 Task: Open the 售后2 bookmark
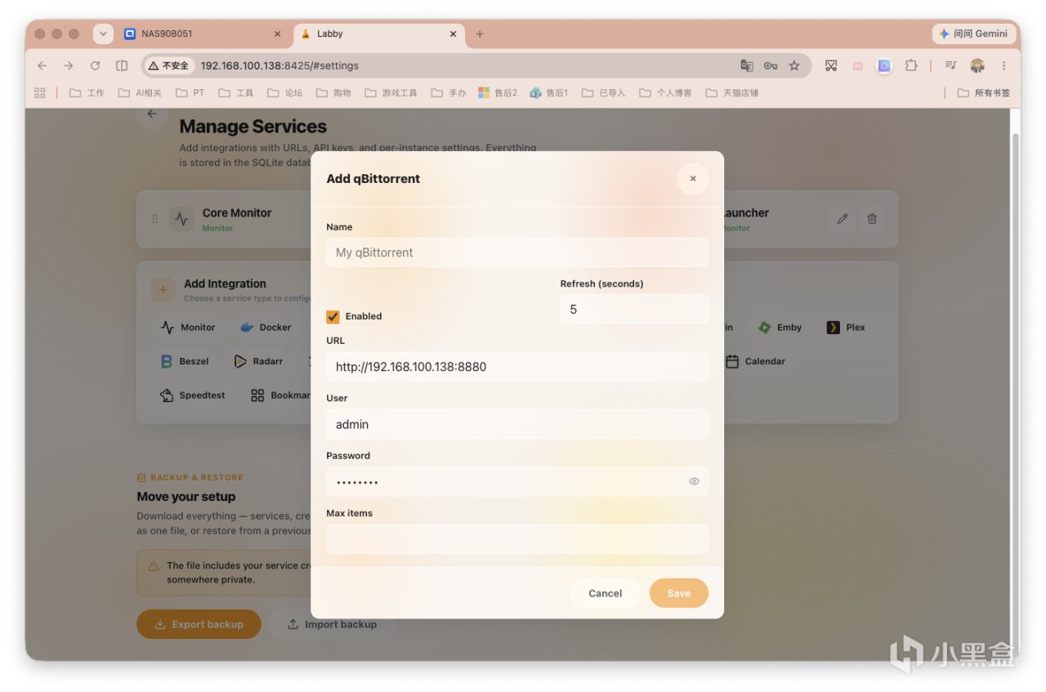[x=498, y=92]
